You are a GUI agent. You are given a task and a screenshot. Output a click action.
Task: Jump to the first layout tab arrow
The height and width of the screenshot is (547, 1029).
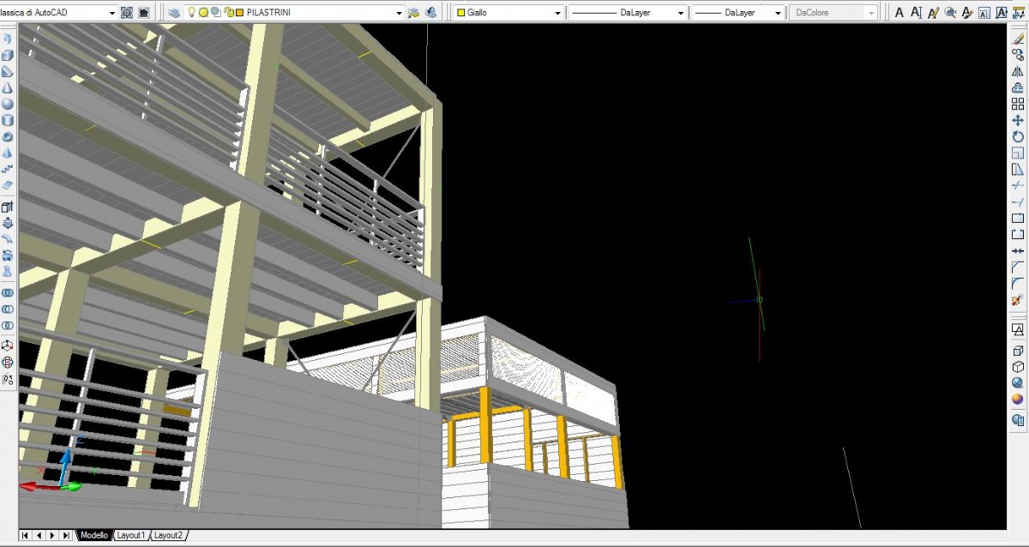pyautogui.click(x=24, y=535)
